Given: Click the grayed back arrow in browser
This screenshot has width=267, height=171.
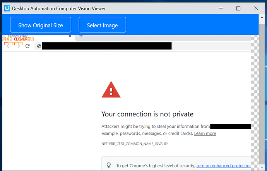Looking at the screenshot, I should tap(9, 46).
